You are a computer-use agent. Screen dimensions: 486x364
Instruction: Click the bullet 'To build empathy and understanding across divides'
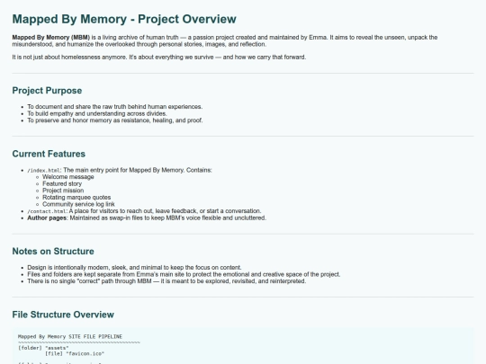[97, 113]
